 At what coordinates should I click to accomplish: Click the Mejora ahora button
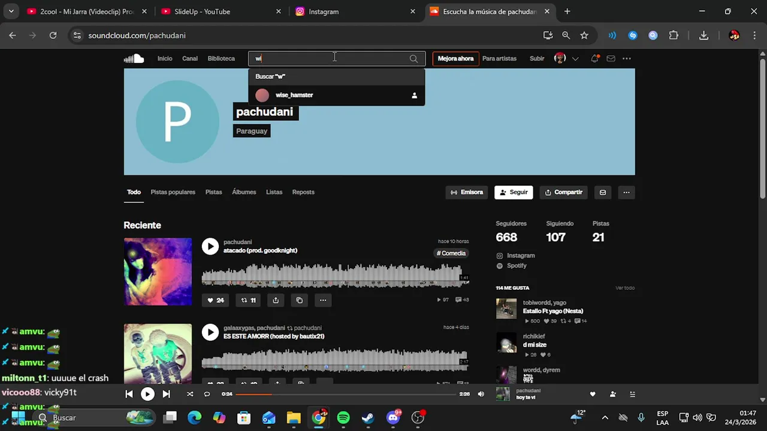[x=455, y=59]
